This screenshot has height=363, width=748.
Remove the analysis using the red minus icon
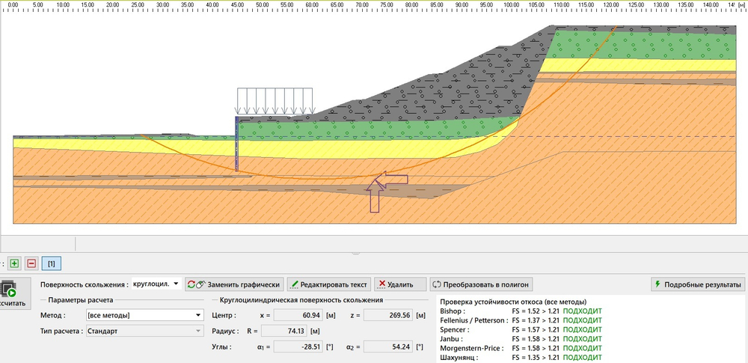pyautogui.click(x=31, y=263)
